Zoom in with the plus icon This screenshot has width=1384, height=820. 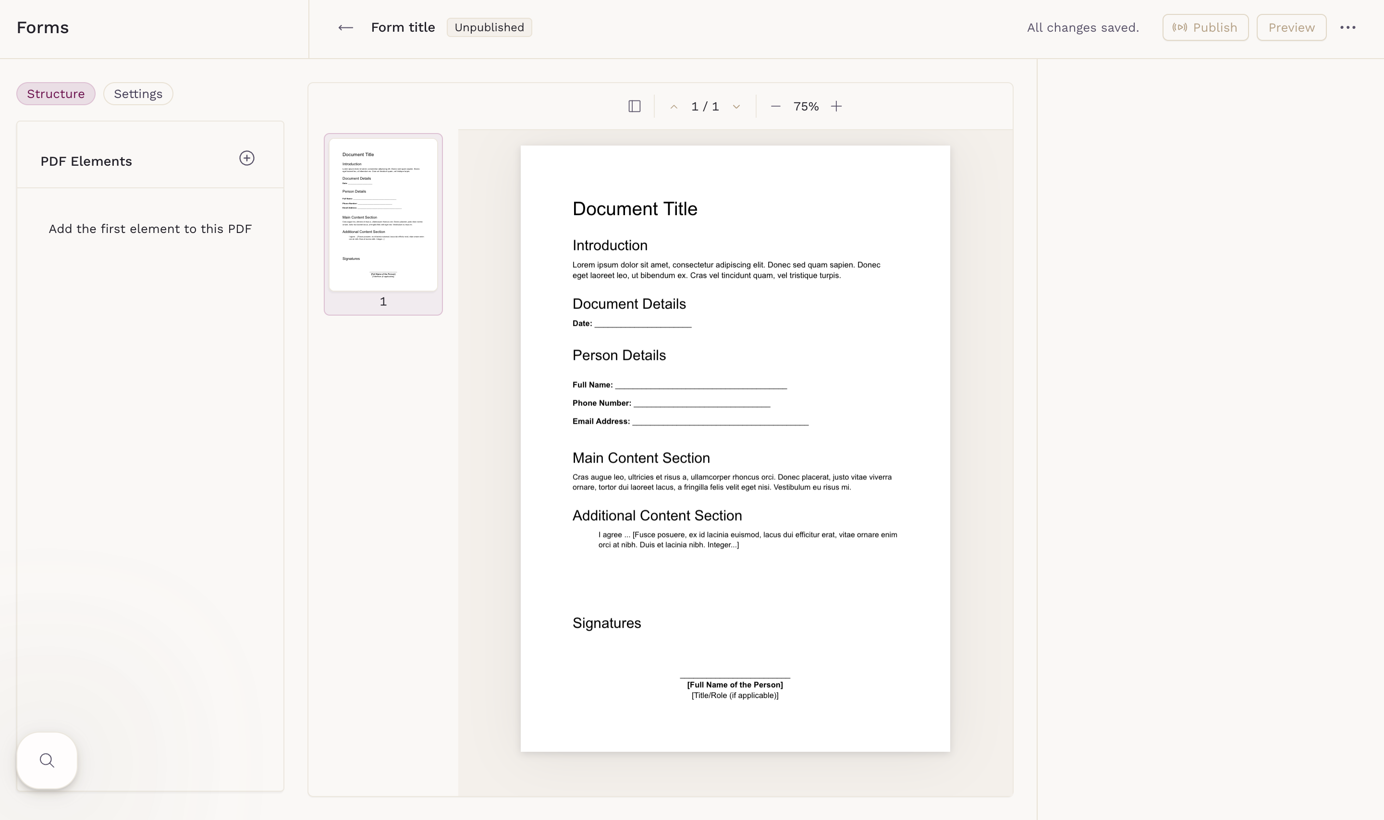tap(836, 107)
